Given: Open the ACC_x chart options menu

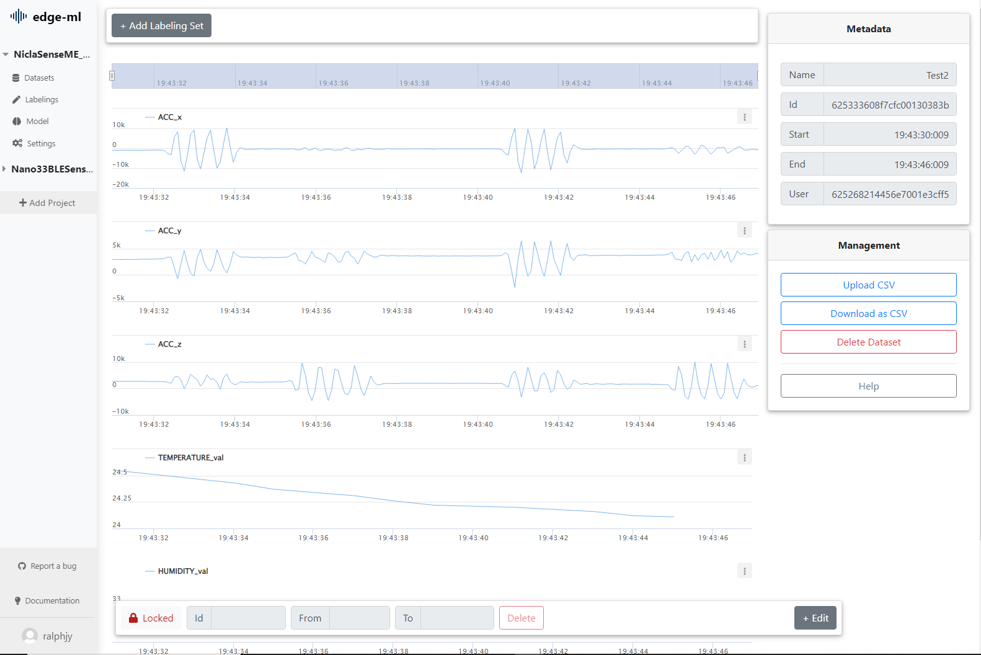Looking at the screenshot, I should pyautogui.click(x=744, y=117).
